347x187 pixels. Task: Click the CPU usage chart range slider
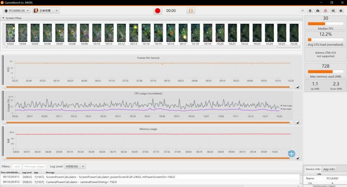pyautogui.click(x=148, y=123)
